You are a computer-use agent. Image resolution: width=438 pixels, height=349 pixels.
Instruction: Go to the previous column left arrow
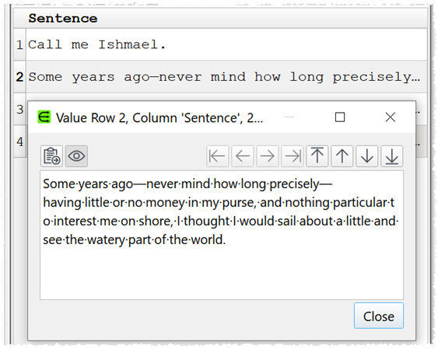point(243,156)
